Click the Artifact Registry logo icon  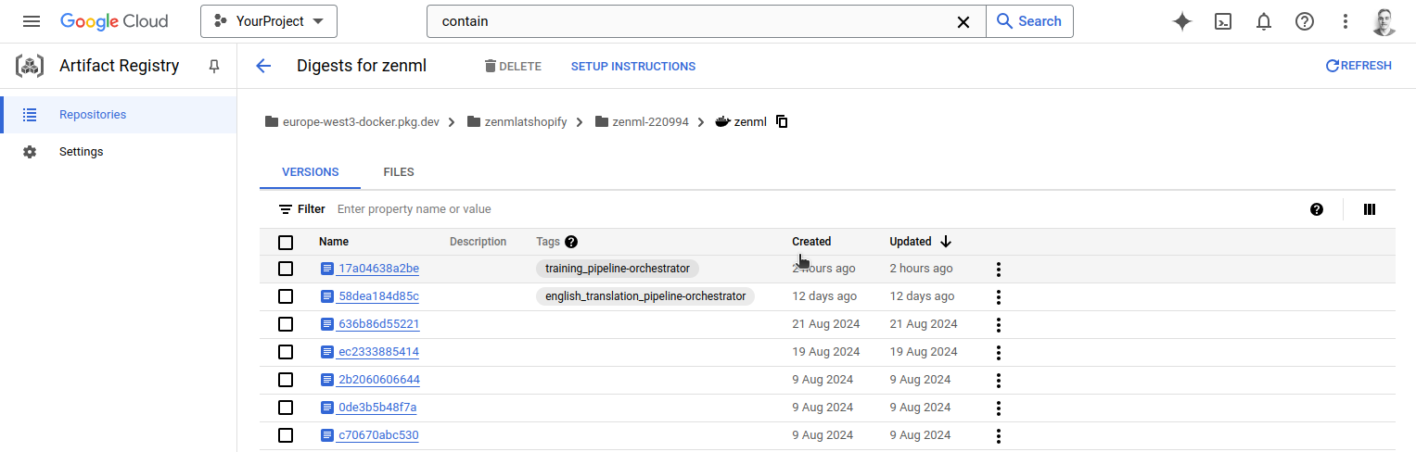coord(30,66)
